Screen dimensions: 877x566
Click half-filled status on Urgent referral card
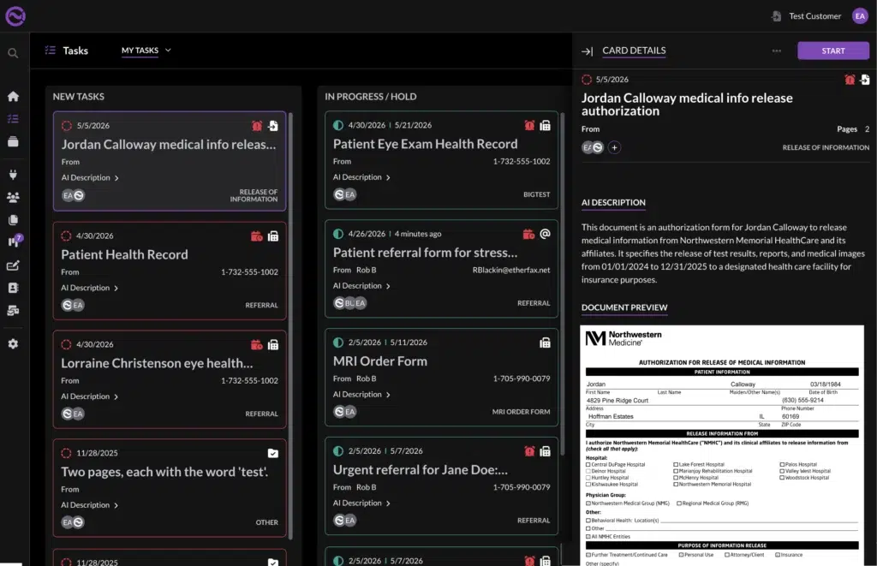point(337,450)
